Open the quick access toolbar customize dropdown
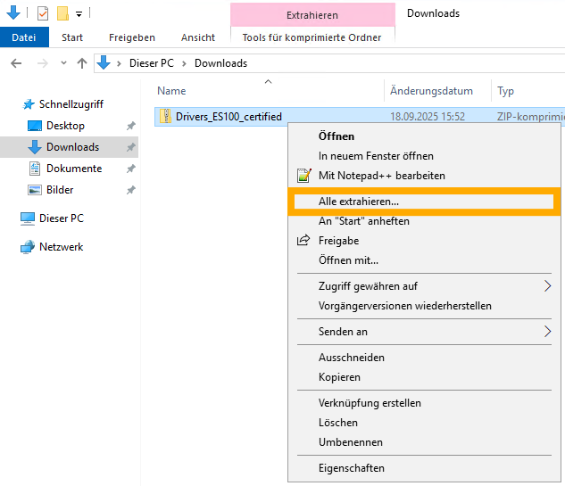Screen dimensions: 565x486 79,14
